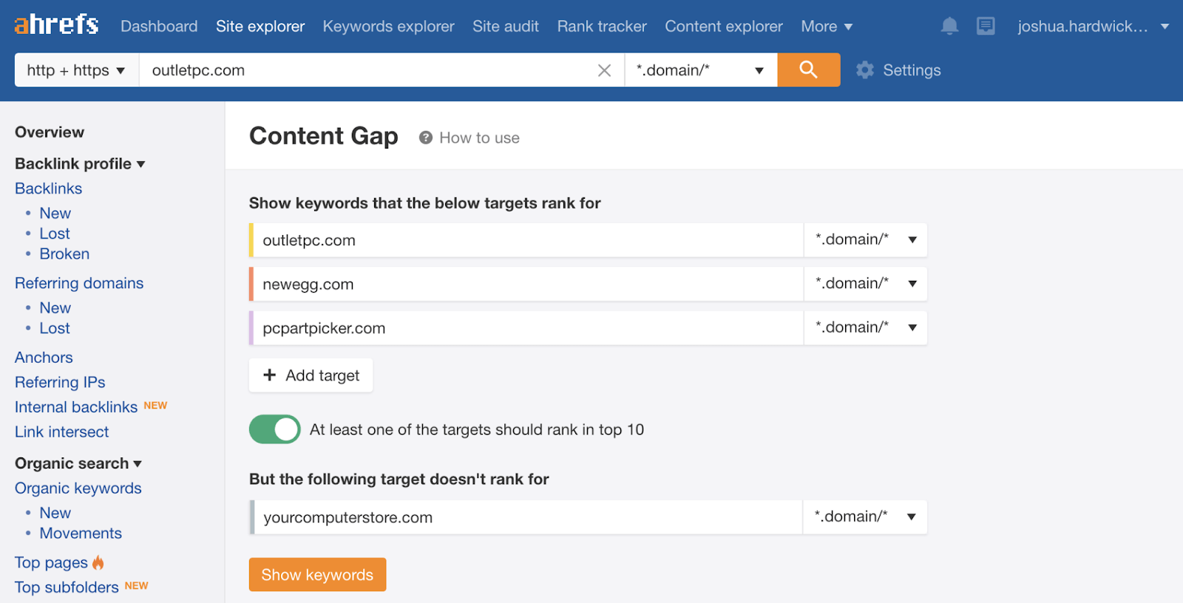The image size is (1183, 603).
Task: Open mode dropdown for newegg.com target
Action: (x=865, y=284)
